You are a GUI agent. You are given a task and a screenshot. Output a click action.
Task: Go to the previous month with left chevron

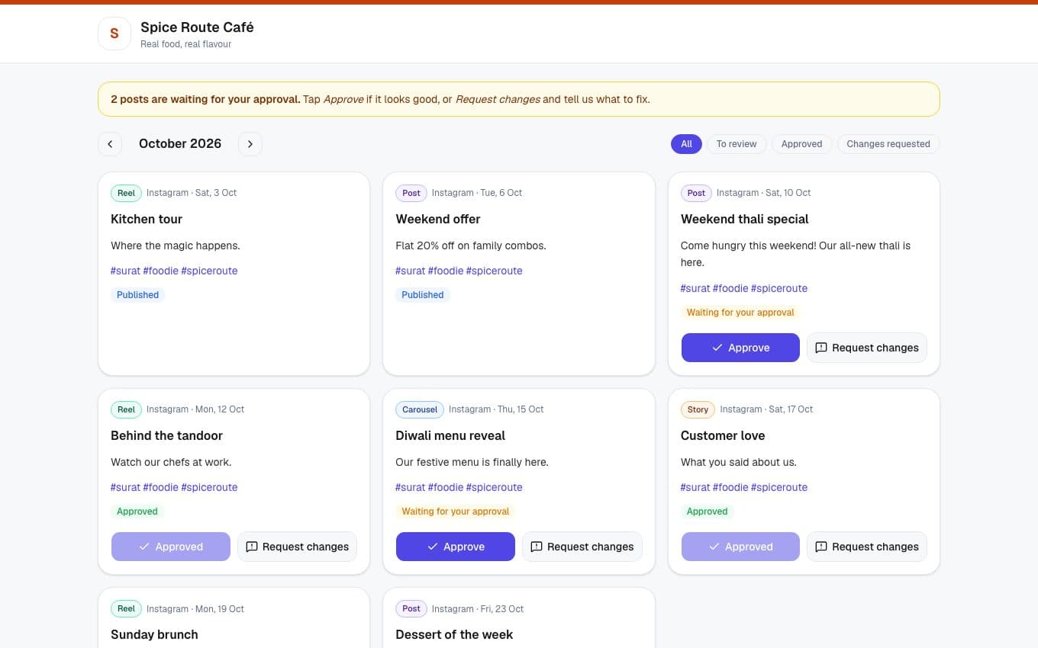pyautogui.click(x=110, y=144)
